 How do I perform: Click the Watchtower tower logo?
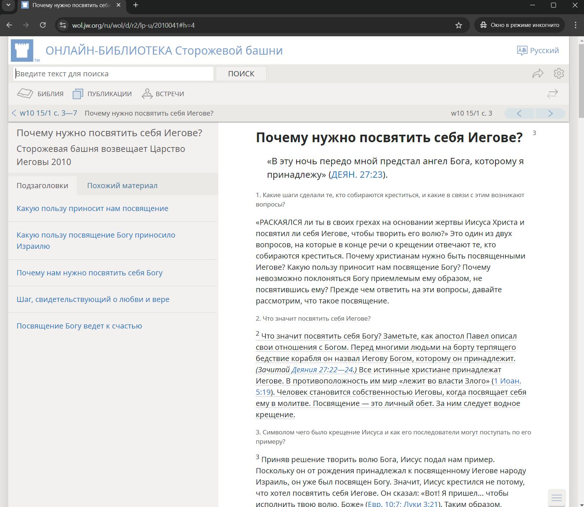click(22, 51)
